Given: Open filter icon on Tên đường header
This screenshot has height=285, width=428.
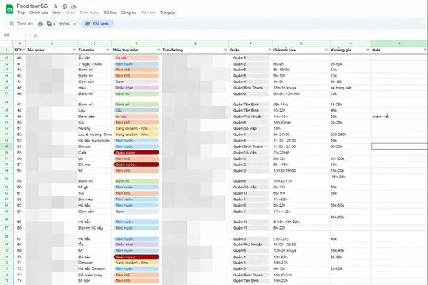Looking at the screenshot, I should pyautogui.click(x=225, y=50).
